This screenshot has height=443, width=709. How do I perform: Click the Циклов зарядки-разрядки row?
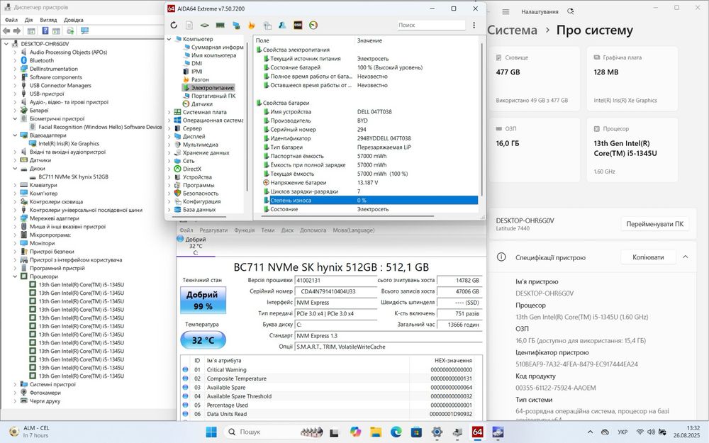(x=370, y=191)
